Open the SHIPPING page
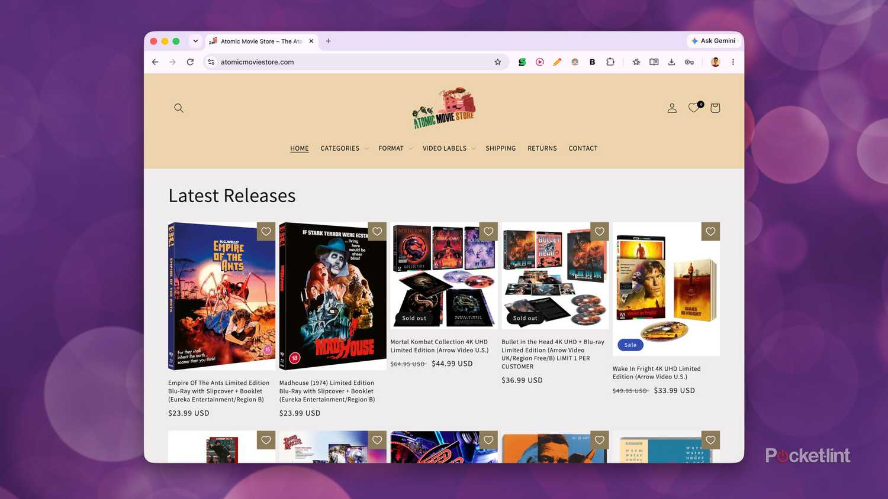The height and width of the screenshot is (499, 888). [501, 148]
